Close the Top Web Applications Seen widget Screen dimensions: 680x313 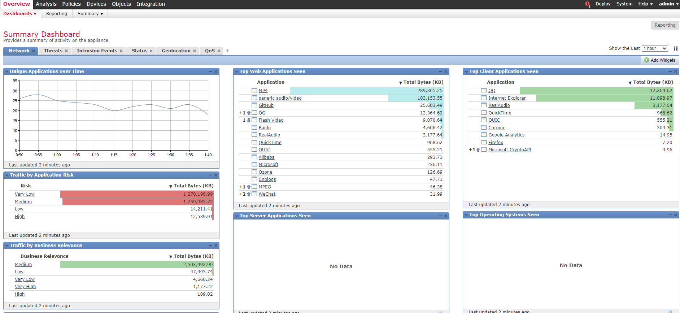coord(446,71)
